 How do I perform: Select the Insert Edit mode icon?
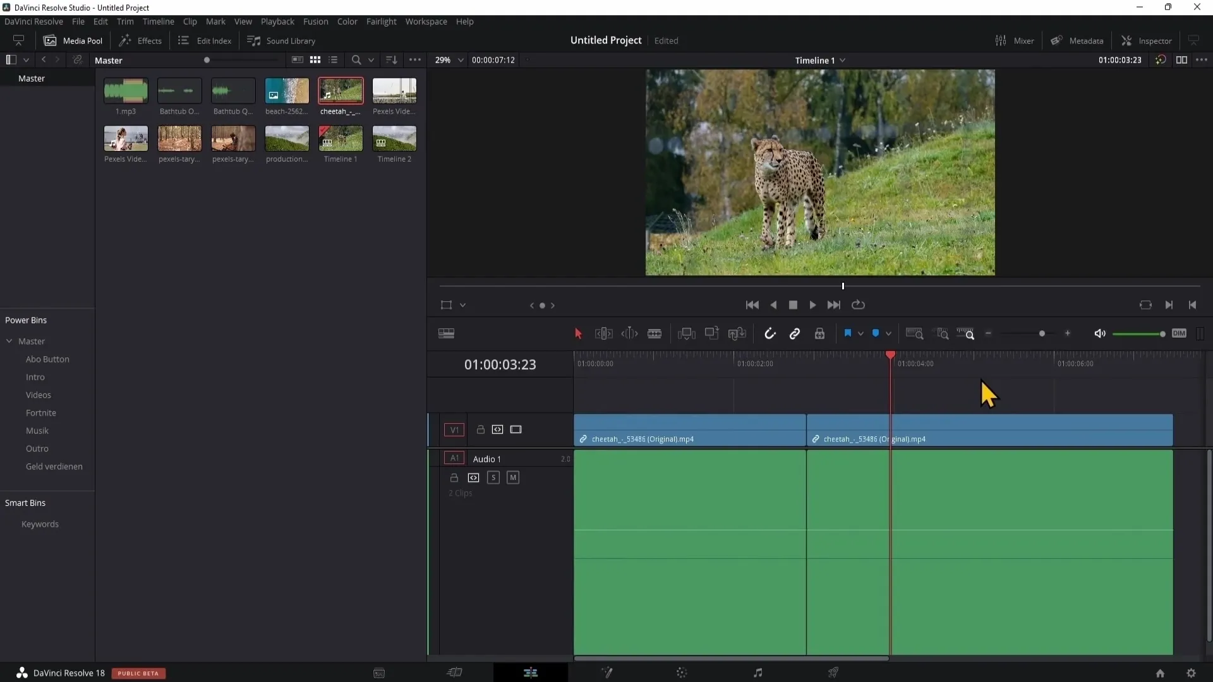[687, 333]
